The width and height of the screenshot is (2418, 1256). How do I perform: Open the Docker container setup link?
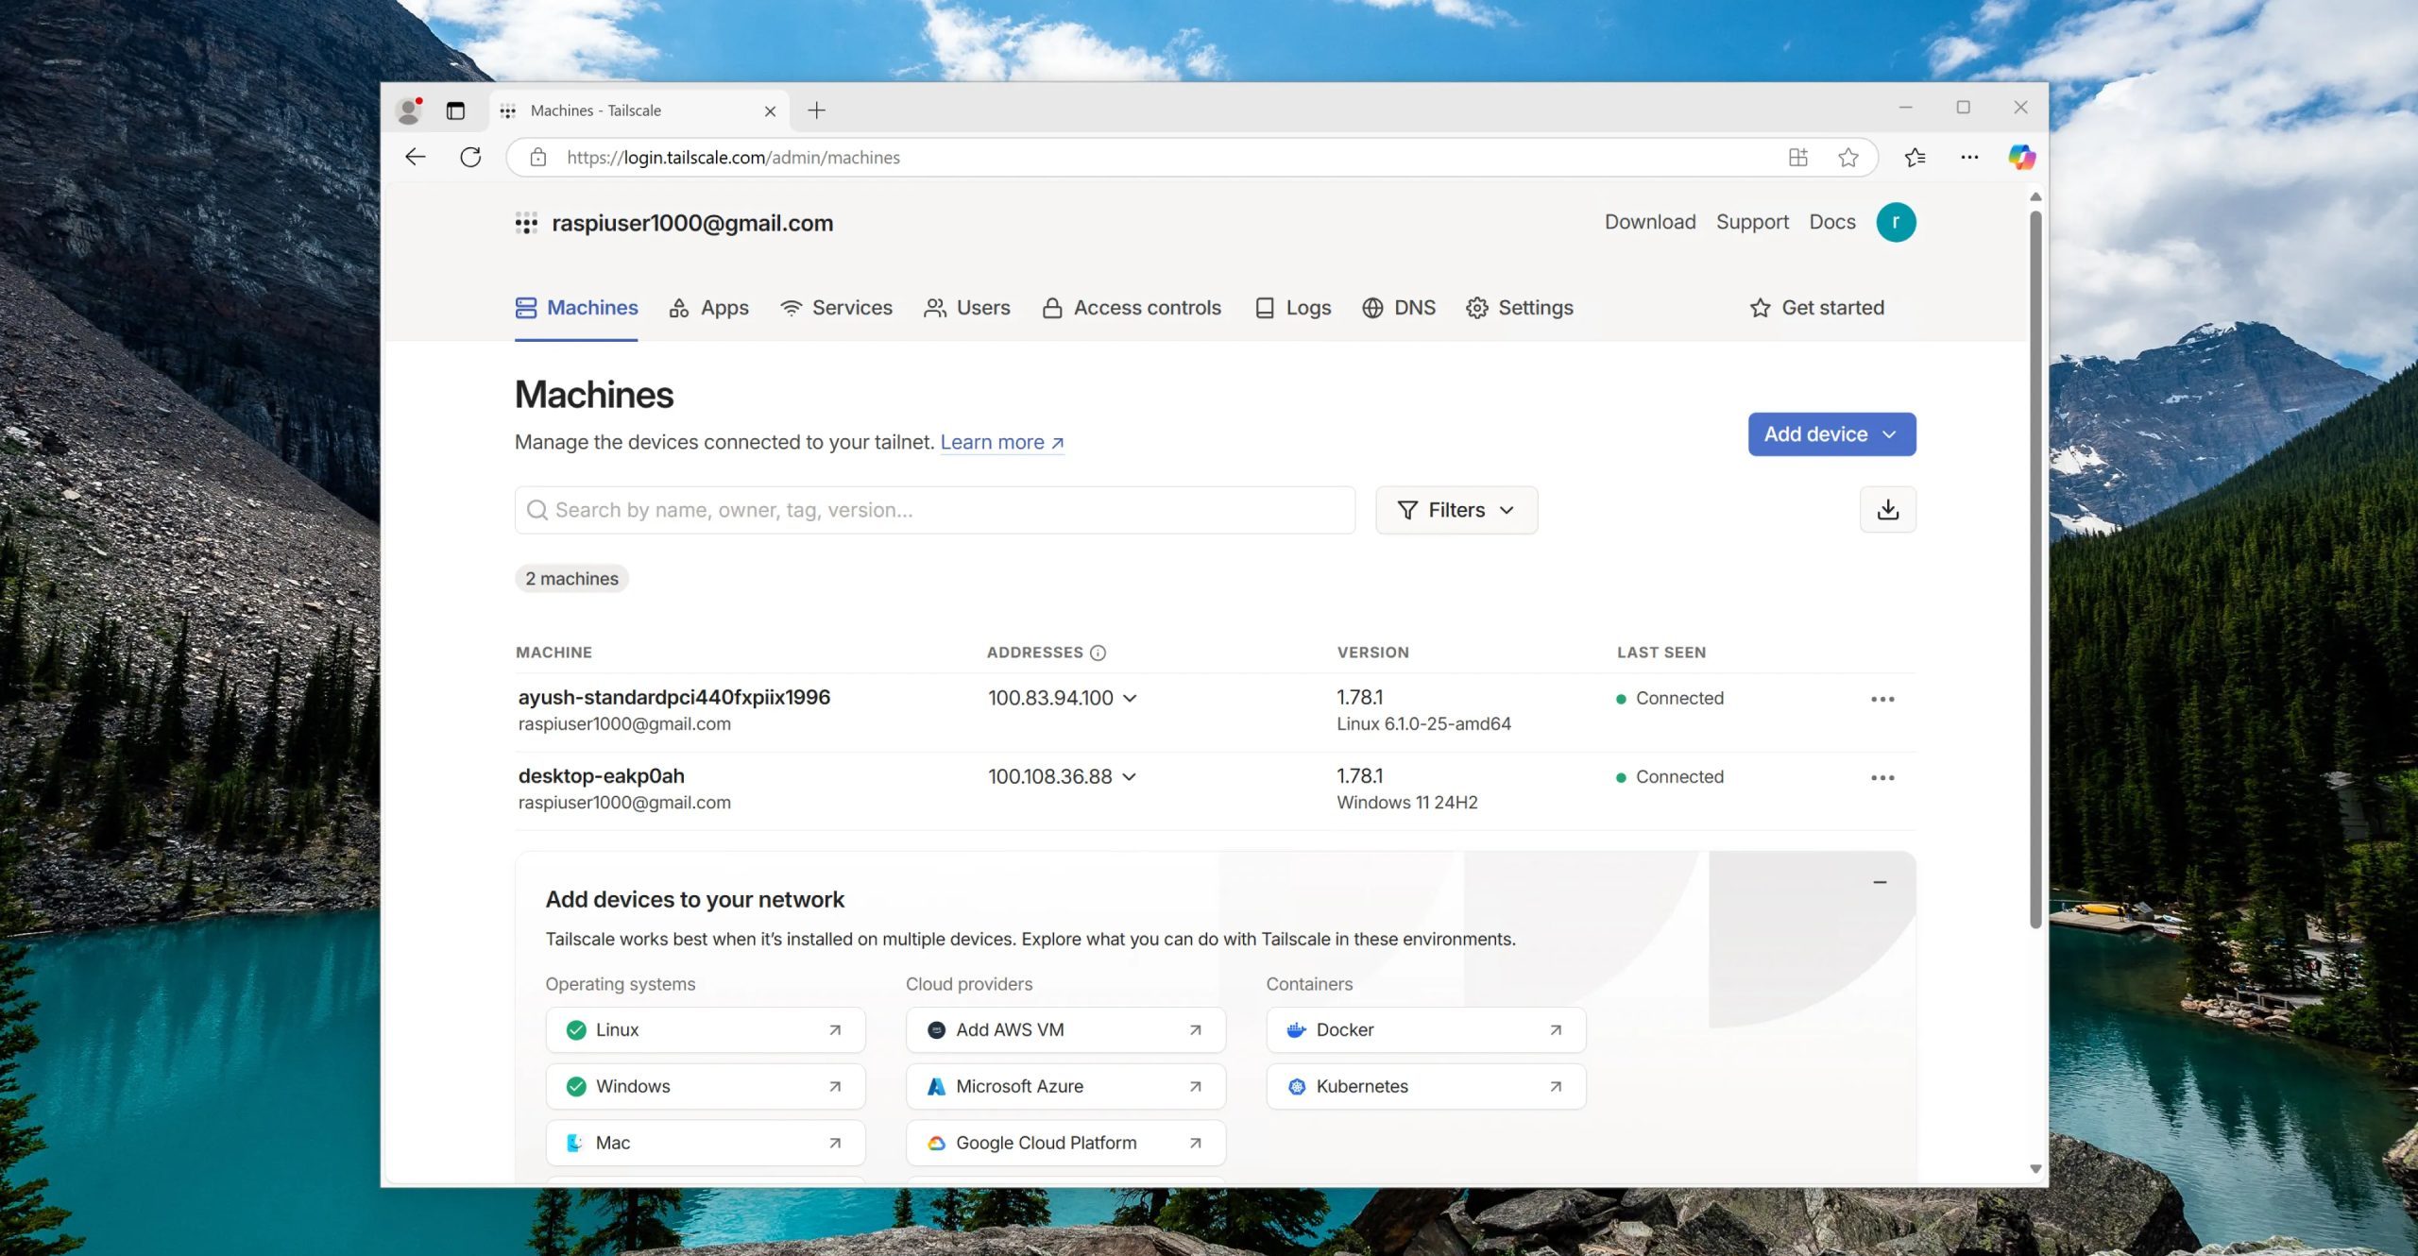[1424, 1029]
